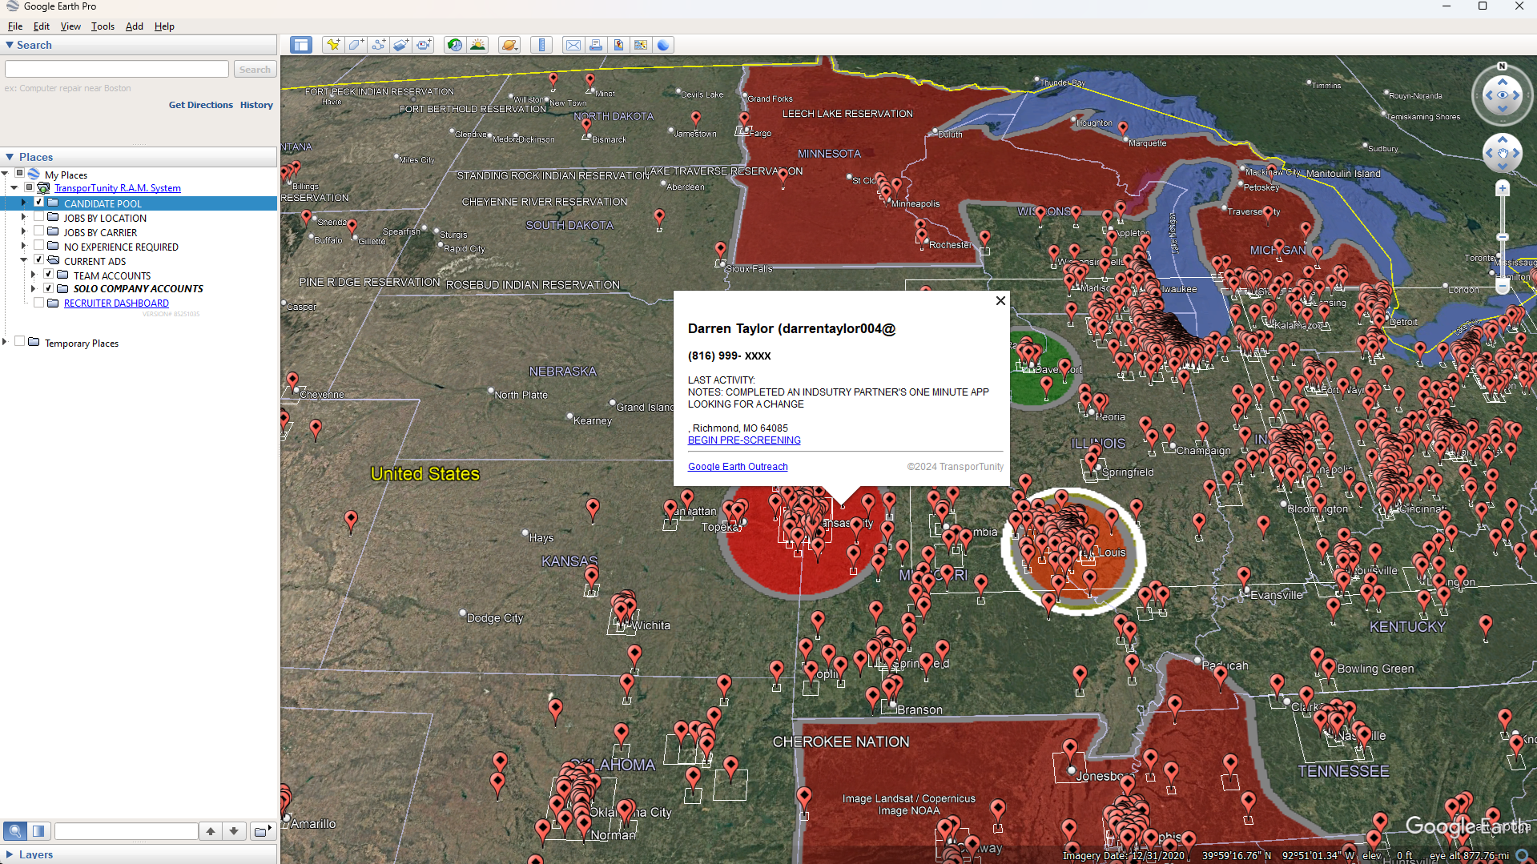Expand the Temporary Places folder
This screenshot has width=1537, height=864.
click(5, 343)
